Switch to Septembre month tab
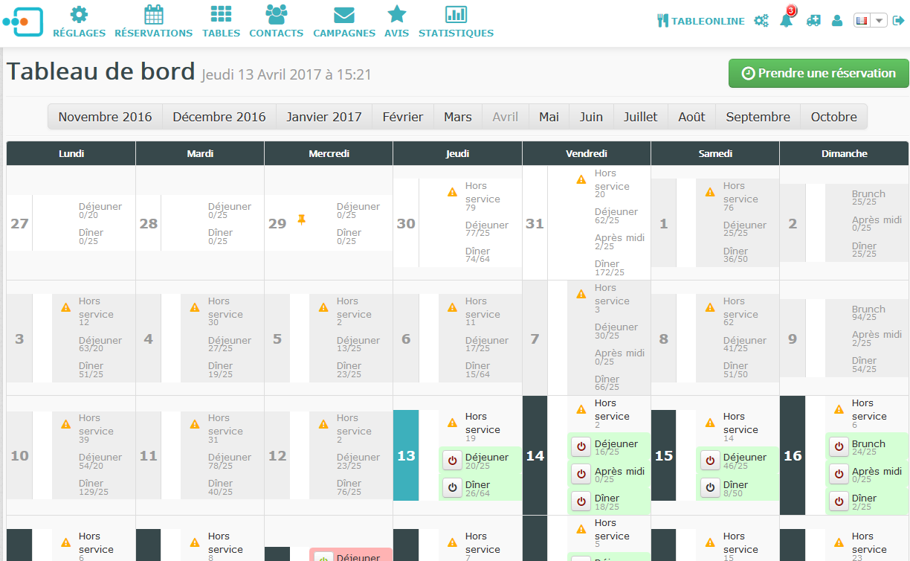The width and height of the screenshot is (910, 561). pos(758,117)
